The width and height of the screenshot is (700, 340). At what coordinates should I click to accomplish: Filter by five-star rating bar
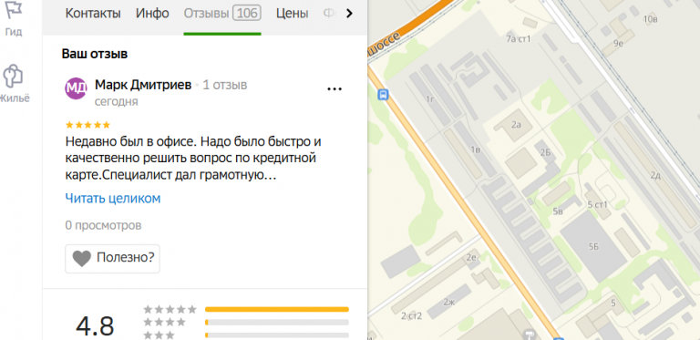click(277, 309)
